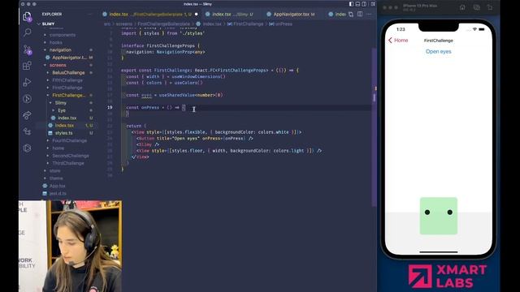Select the FirstChallenge folder in explorer

coord(67,88)
